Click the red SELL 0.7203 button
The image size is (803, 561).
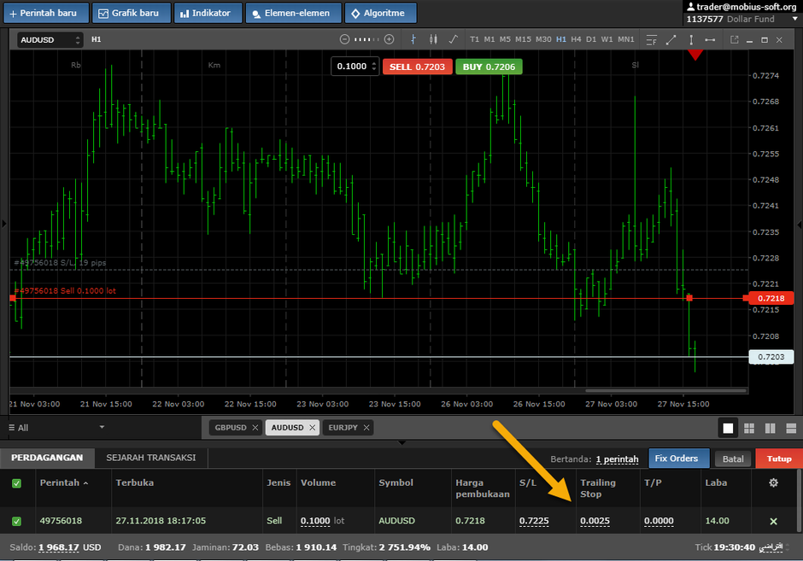point(417,67)
